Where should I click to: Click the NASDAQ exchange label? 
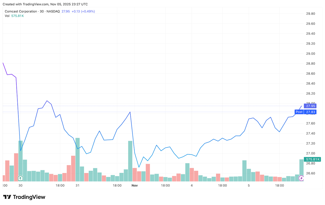(54, 11)
